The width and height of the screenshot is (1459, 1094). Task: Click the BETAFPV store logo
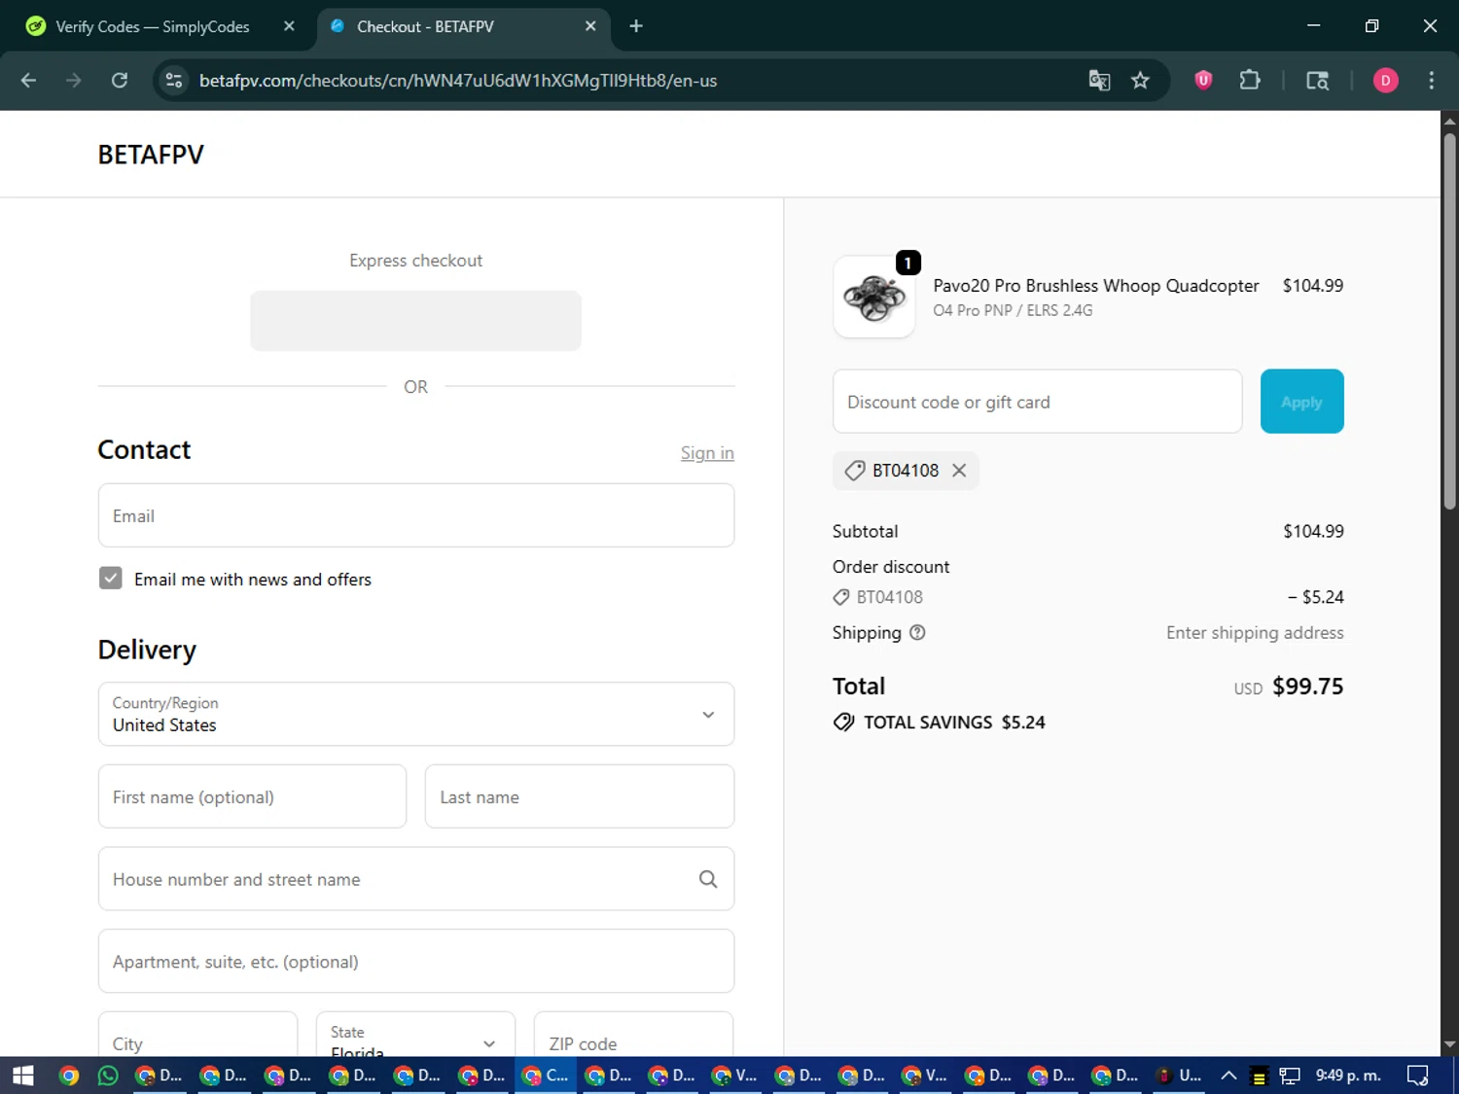click(151, 155)
